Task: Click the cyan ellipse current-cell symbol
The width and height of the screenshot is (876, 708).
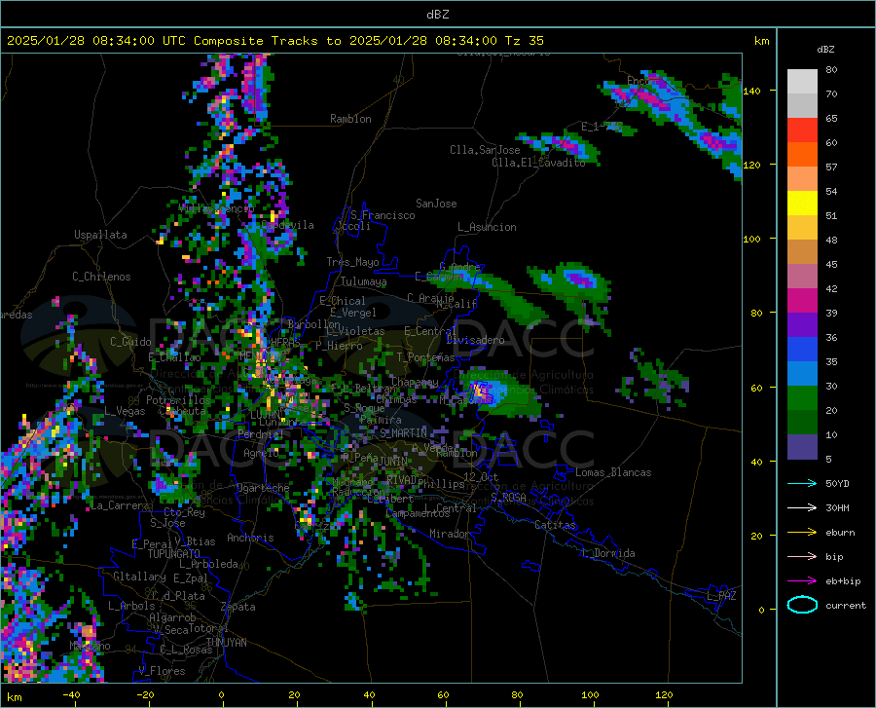Action: point(802,605)
